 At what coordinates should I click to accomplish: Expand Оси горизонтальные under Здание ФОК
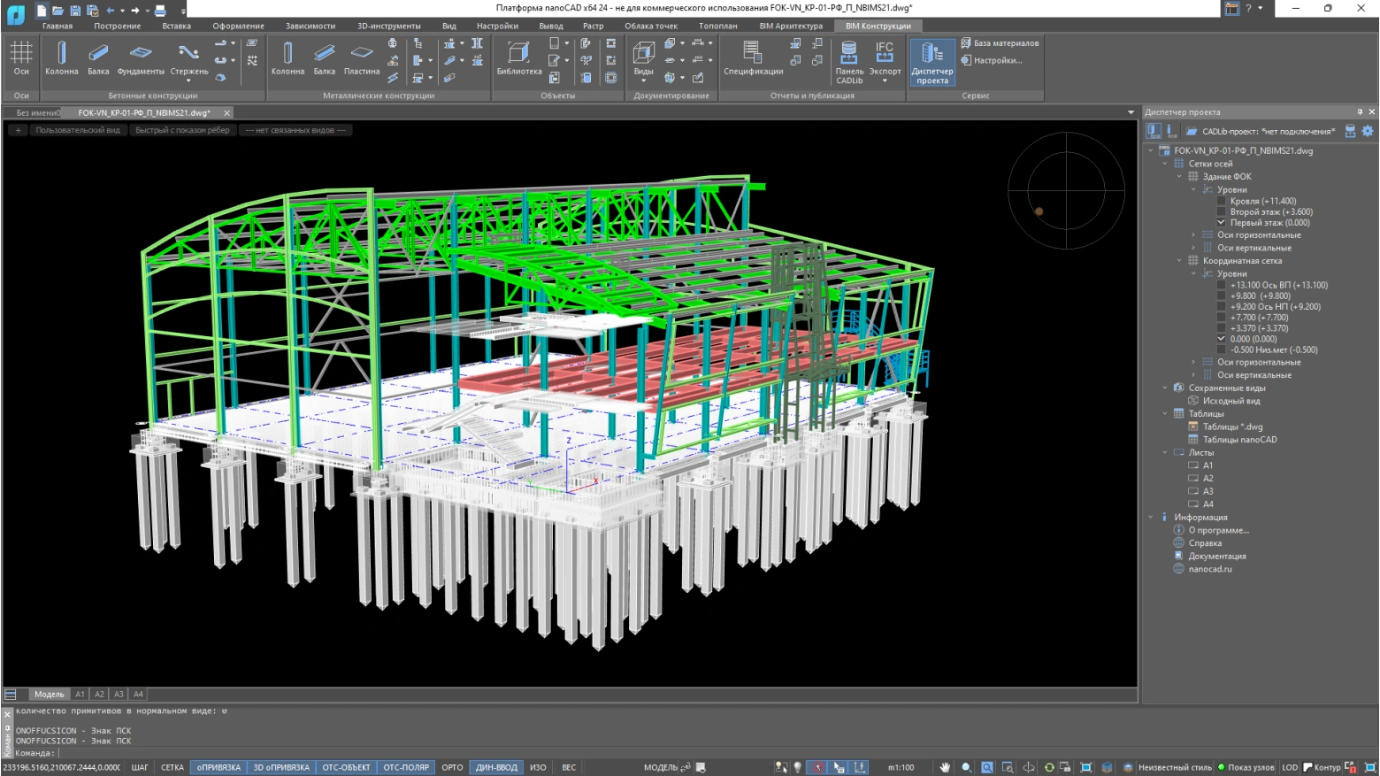click(x=1193, y=235)
